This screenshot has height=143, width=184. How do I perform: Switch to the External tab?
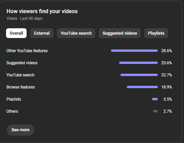pos(42,33)
